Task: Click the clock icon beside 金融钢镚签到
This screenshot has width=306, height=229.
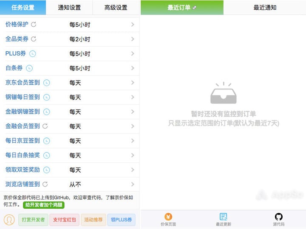Action: coord(47,112)
